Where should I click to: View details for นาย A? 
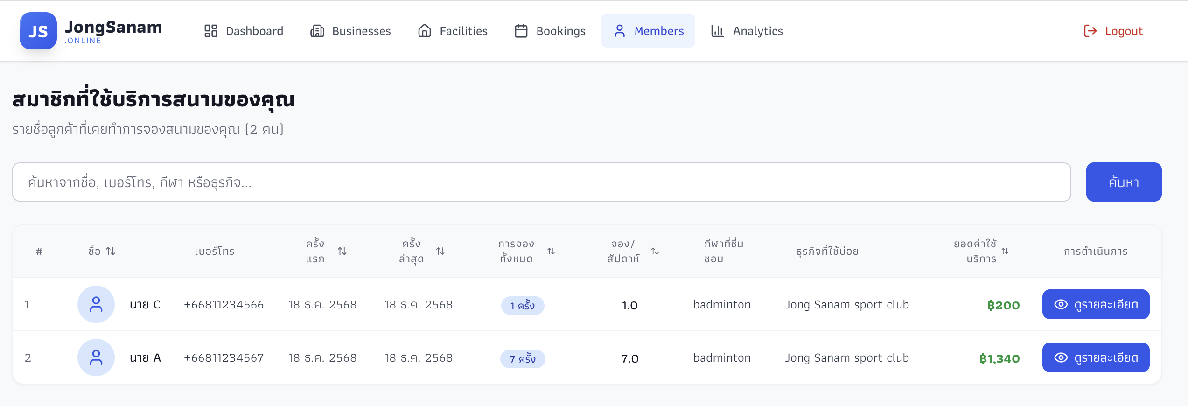1096,357
